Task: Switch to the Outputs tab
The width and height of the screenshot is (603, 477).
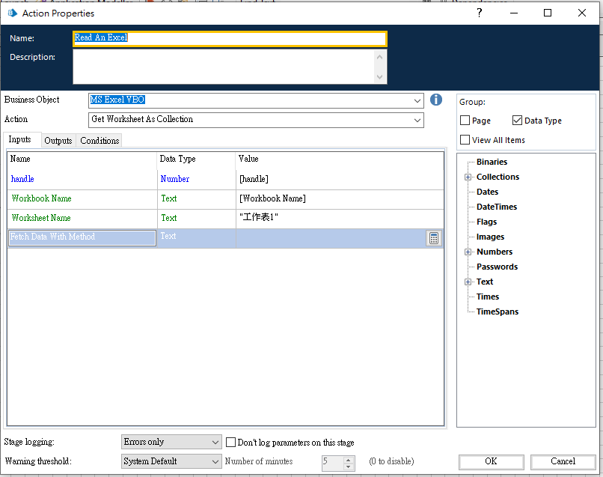Action: point(58,141)
